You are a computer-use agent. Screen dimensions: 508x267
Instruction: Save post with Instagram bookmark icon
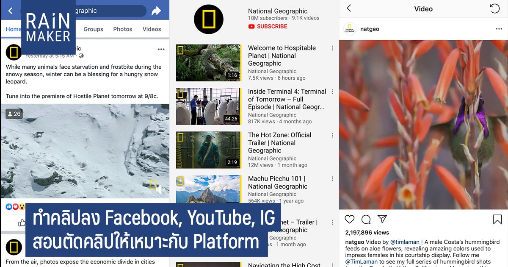[x=497, y=219]
